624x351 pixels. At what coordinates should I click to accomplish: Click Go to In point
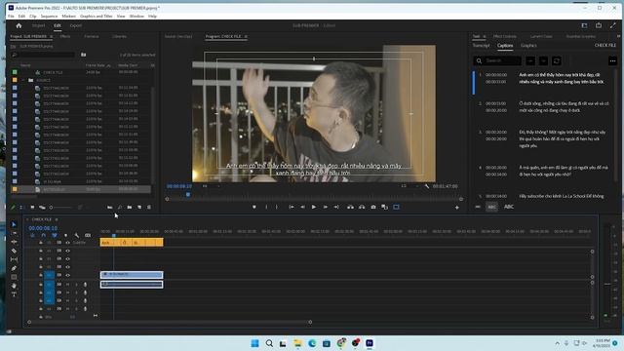point(292,207)
